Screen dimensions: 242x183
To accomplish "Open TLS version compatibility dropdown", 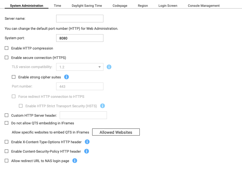I will point(79,67).
